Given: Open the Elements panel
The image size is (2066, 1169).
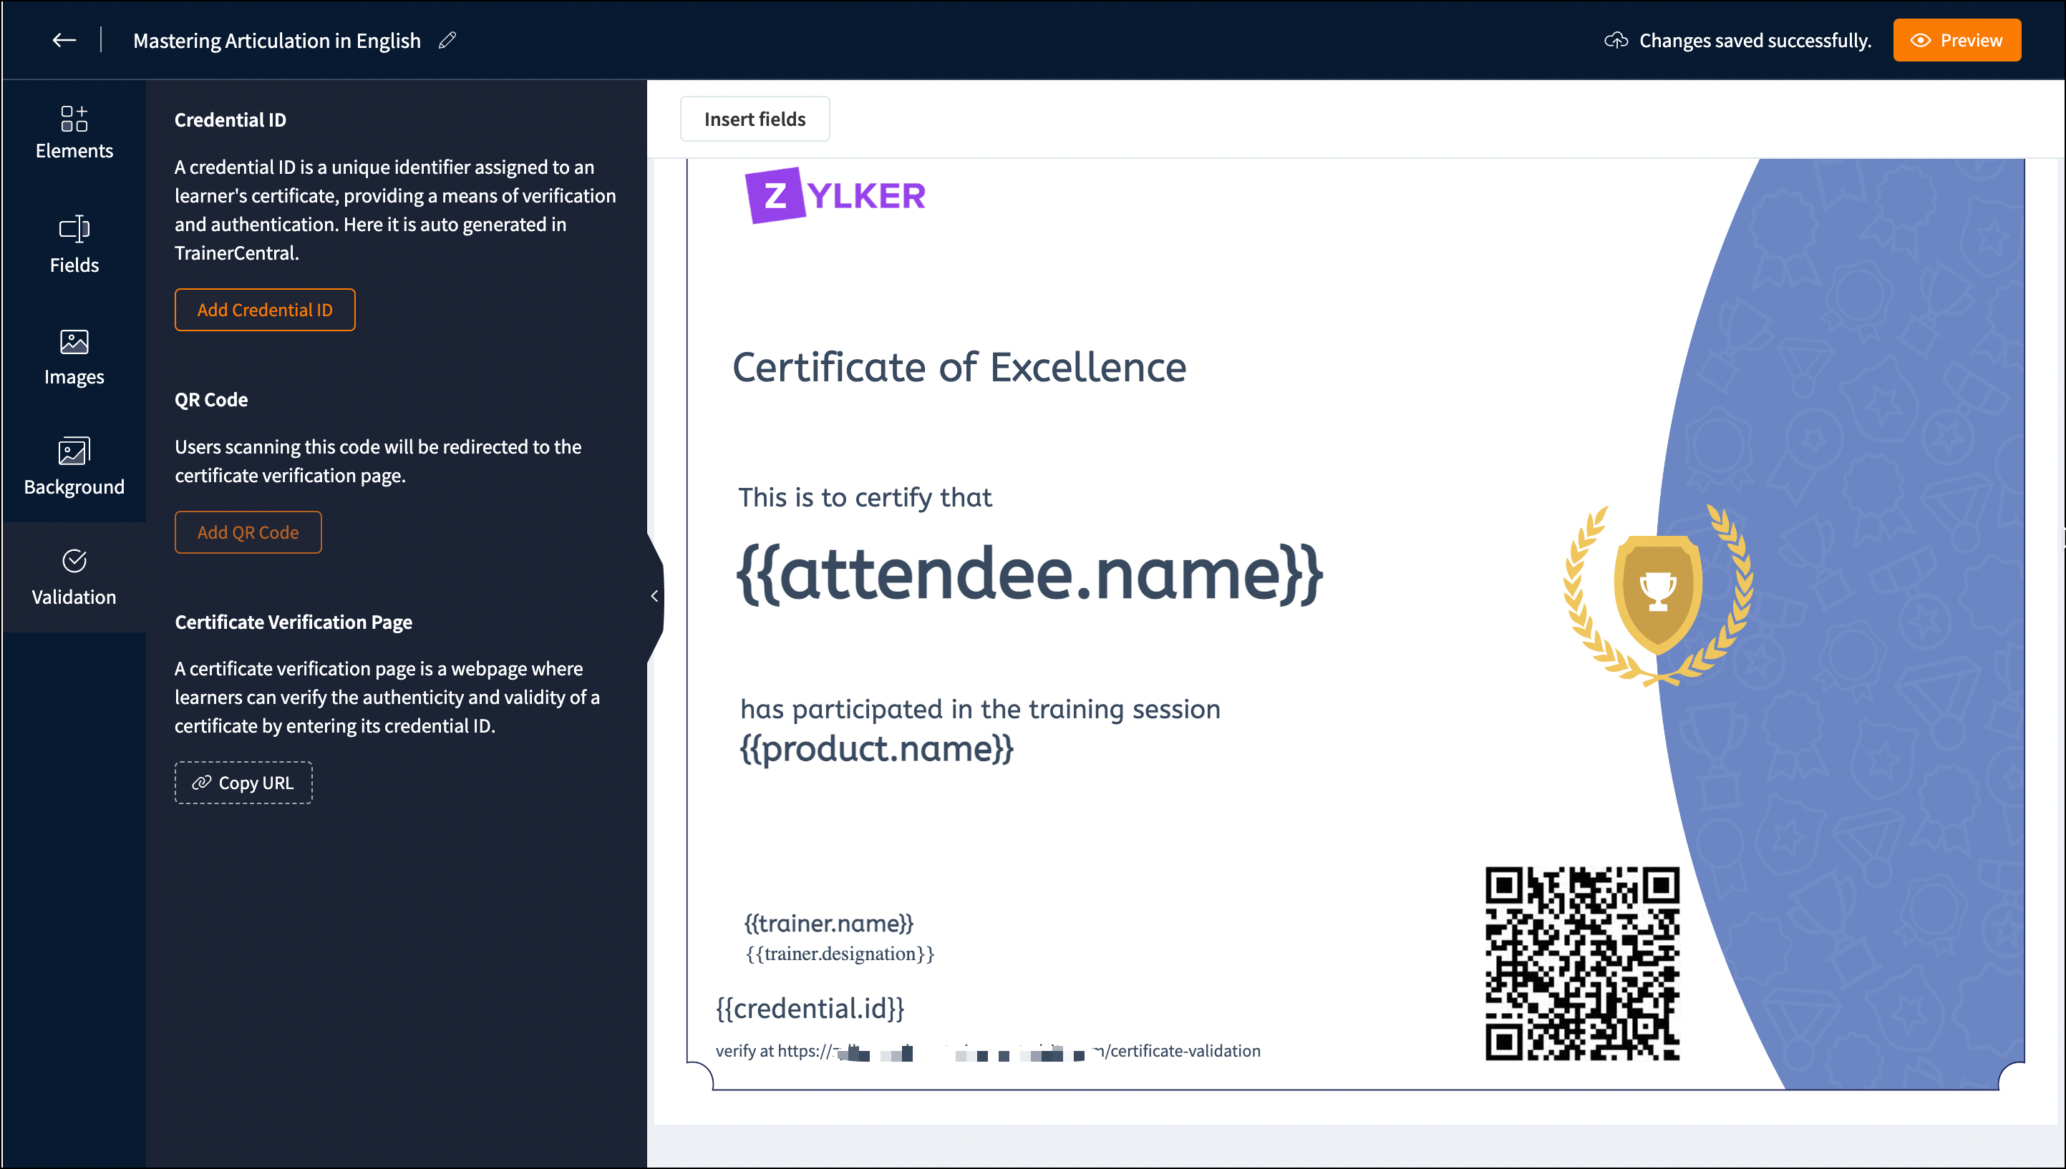Looking at the screenshot, I should [x=74, y=132].
